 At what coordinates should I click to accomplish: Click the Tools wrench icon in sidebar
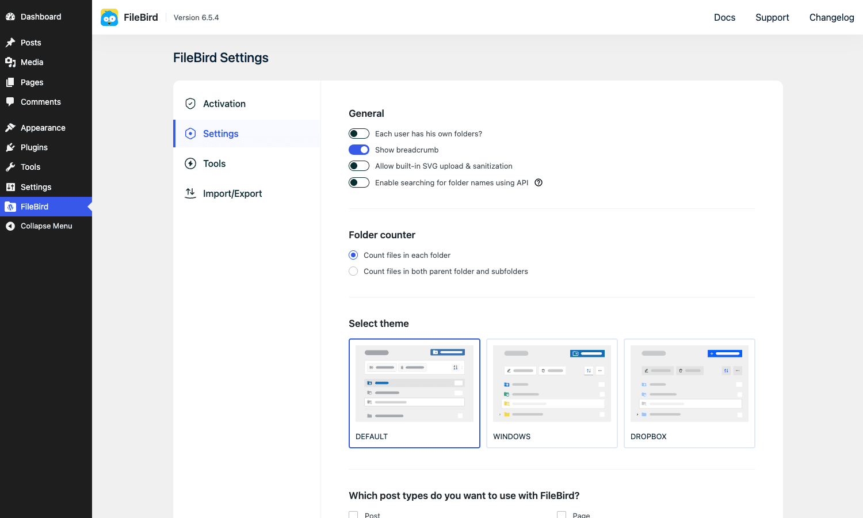10,167
